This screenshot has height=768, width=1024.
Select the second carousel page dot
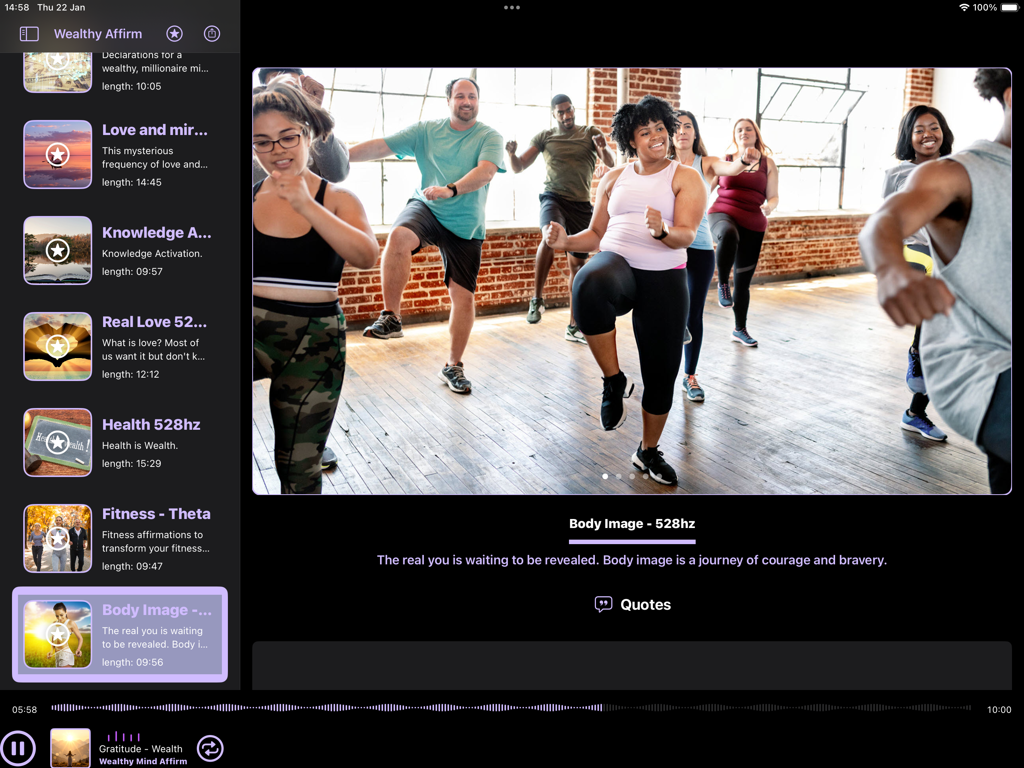coord(618,476)
